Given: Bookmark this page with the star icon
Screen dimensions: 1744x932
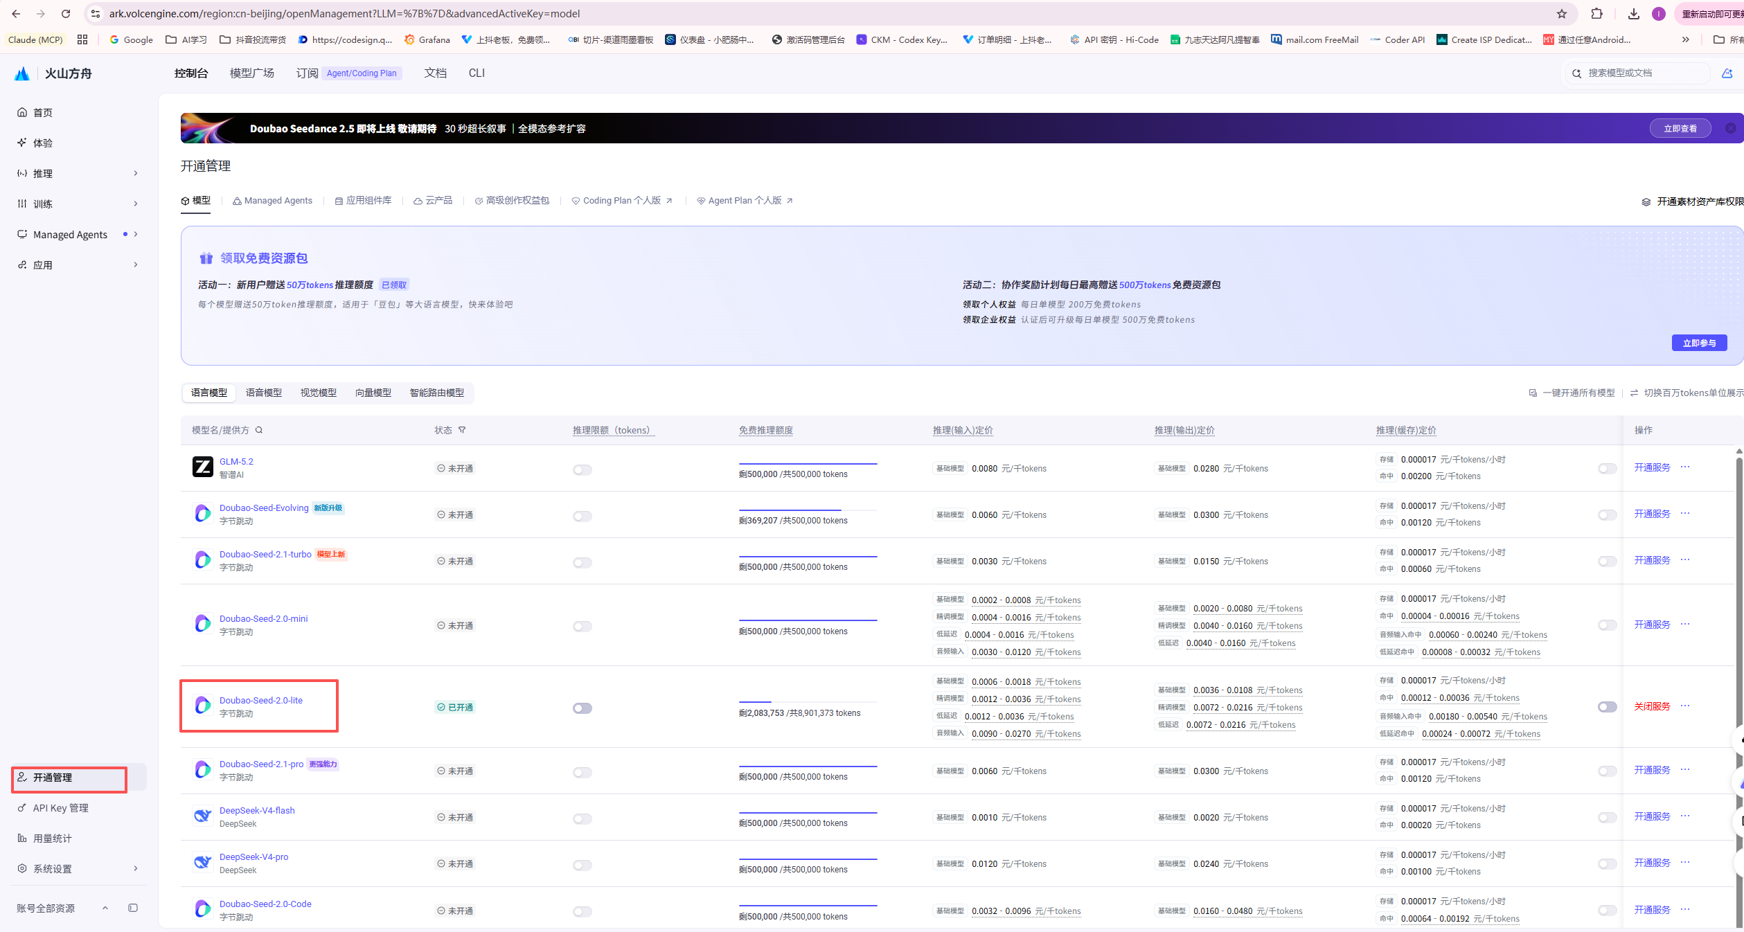Looking at the screenshot, I should pyautogui.click(x=1561, y=14).
